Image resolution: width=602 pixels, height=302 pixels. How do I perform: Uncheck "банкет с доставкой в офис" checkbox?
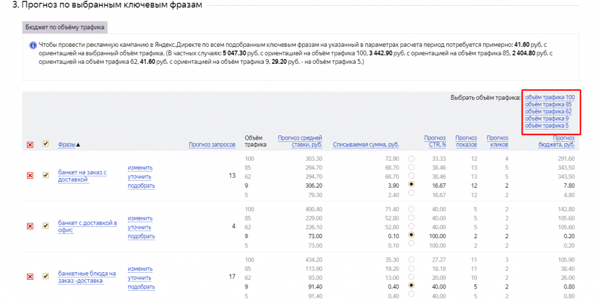click(x=46, y=226)
